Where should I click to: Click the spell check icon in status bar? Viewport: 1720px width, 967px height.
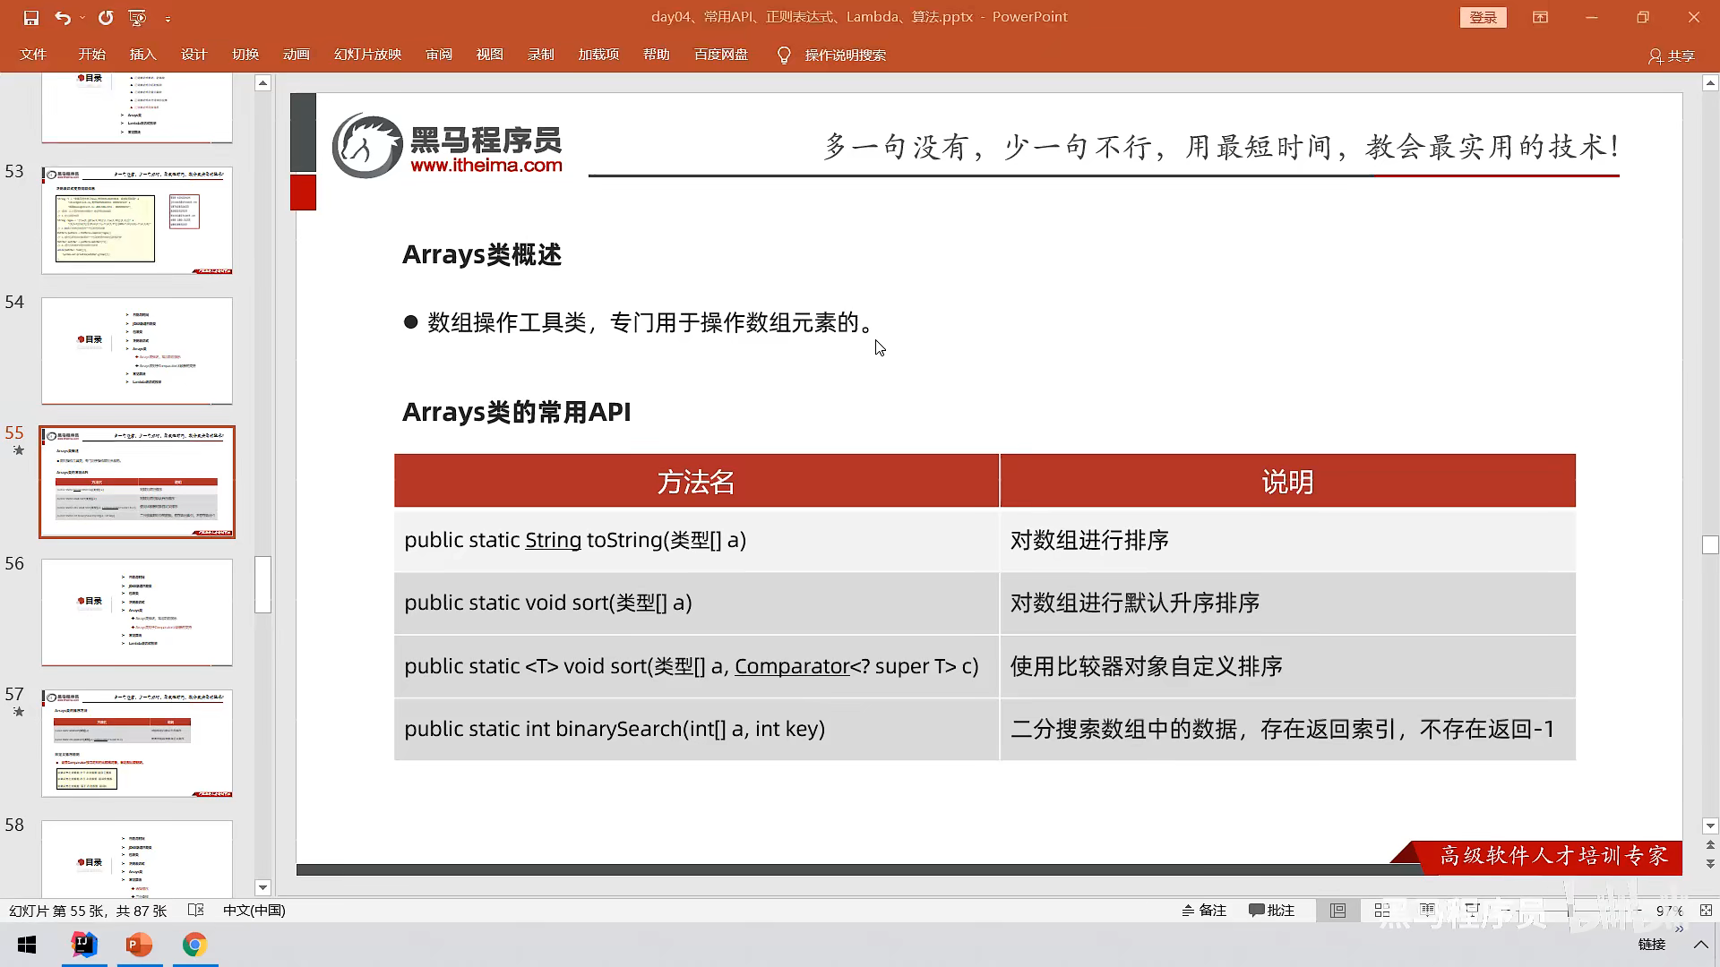196,910
